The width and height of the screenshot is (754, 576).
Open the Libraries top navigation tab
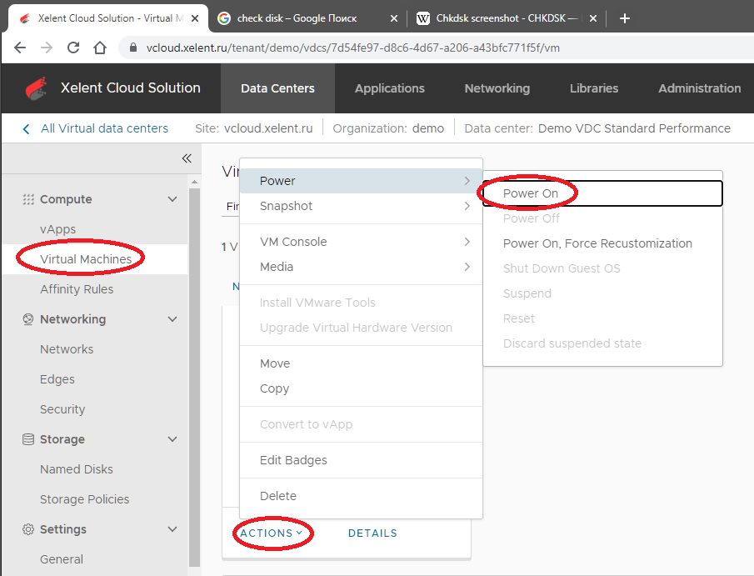594,88
